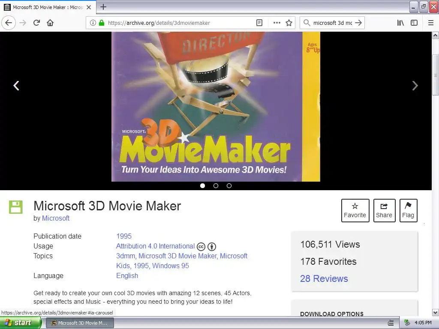
Task: Open the Firefox hamburger menu
Action: [x=431, y=23]
